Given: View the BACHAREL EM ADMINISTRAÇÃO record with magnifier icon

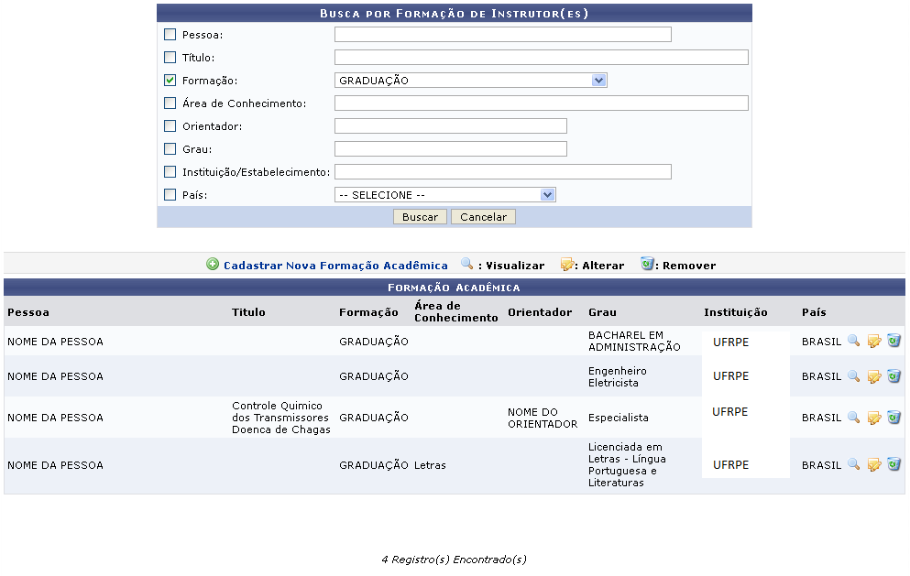Looking at the screenshot, I should click(x=853, y=341).
